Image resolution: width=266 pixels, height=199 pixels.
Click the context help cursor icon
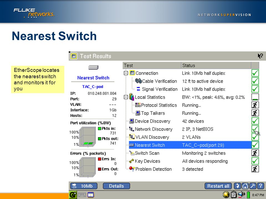click(x=260, y=56)
